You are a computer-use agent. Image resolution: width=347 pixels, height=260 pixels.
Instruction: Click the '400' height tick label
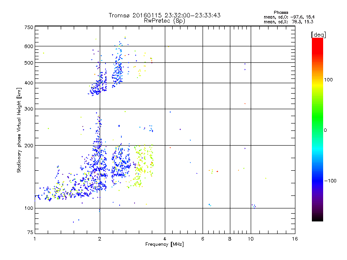29,83
